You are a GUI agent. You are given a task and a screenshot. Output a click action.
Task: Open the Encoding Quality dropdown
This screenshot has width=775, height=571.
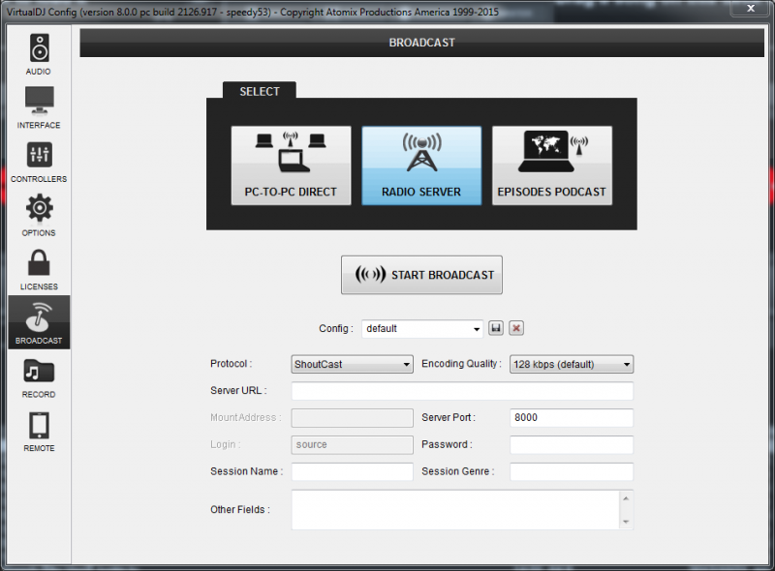[572, 364]
